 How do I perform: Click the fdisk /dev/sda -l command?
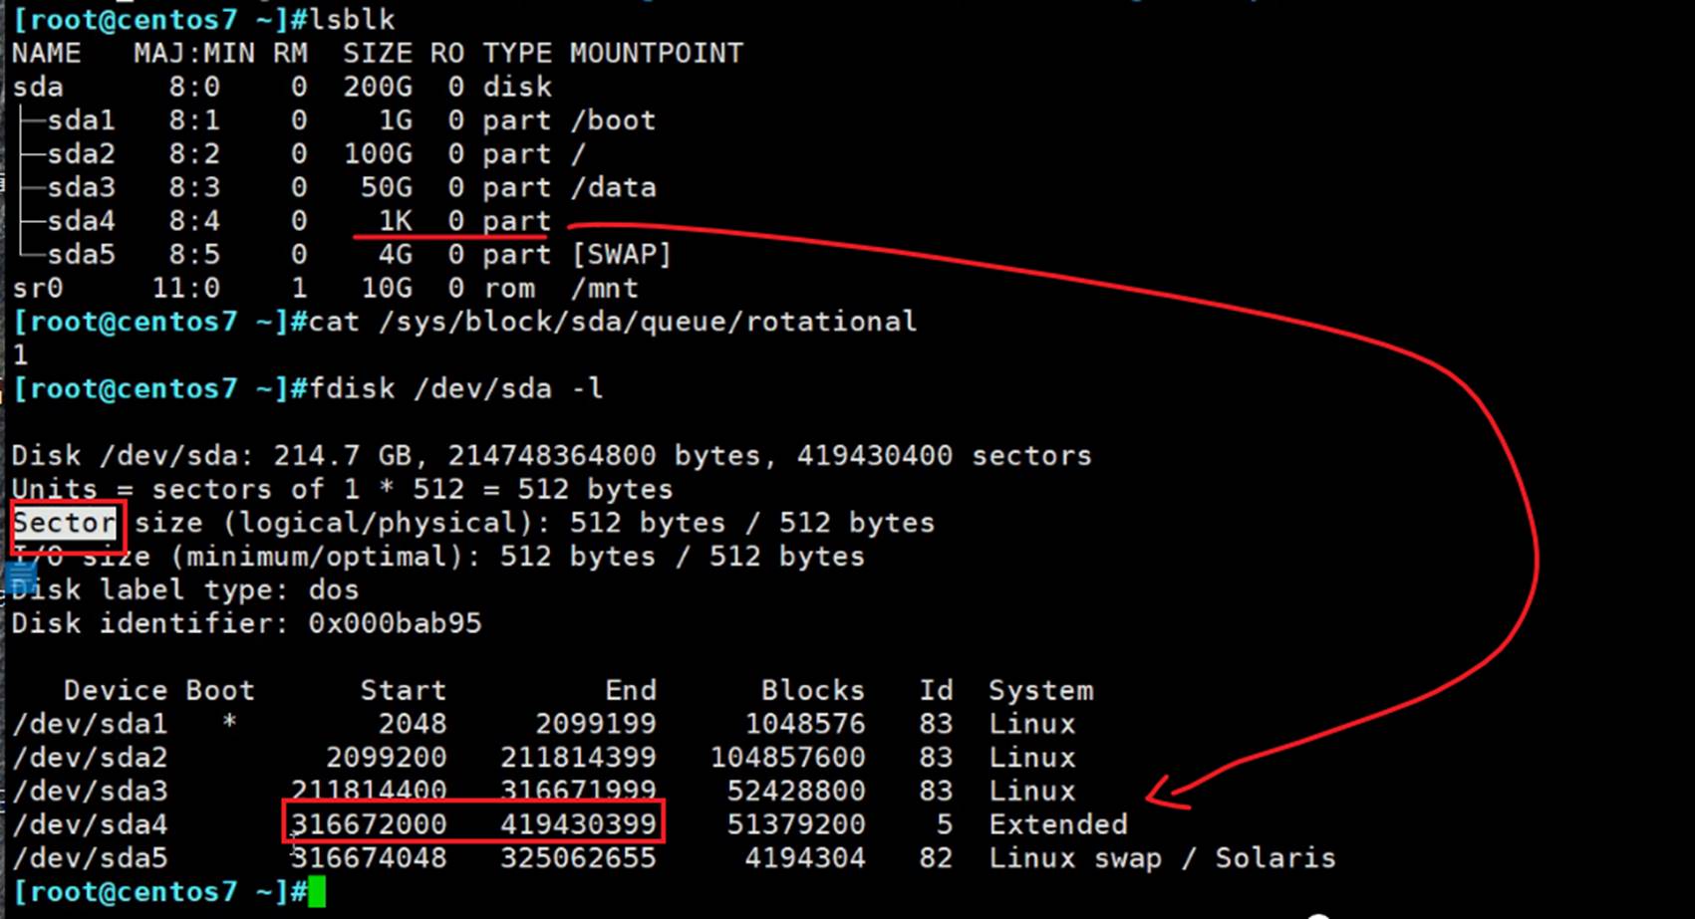(x=456, y=388)
